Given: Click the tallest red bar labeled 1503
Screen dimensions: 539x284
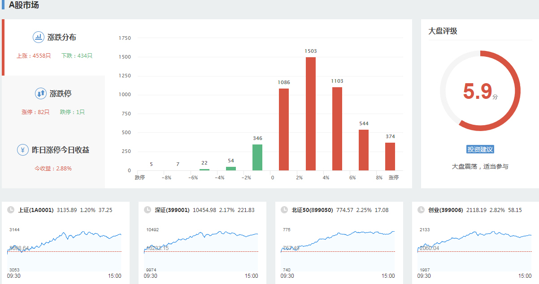Looking at the screenshot, I should point(311,114).
